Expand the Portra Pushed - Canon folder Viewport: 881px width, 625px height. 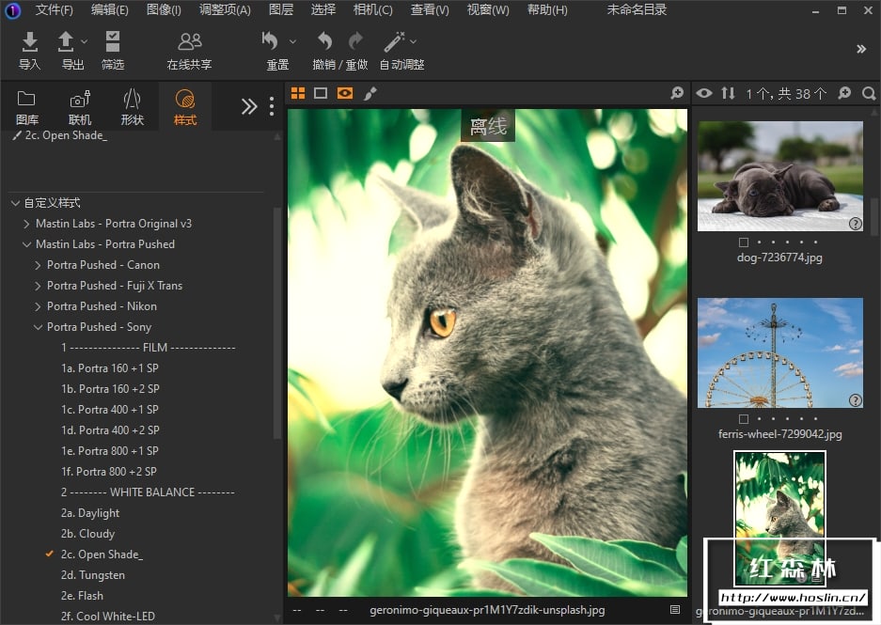pyautogui.click(x=38, y=265)
